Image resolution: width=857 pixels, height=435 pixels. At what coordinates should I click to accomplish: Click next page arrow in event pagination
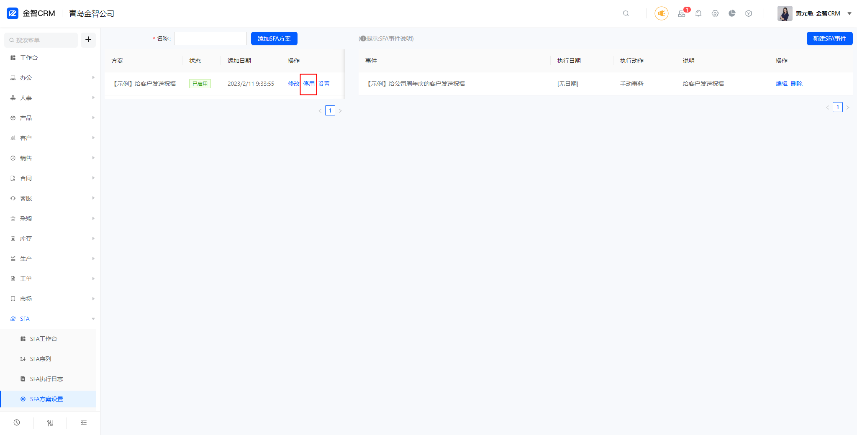click(x=848, y=107)
